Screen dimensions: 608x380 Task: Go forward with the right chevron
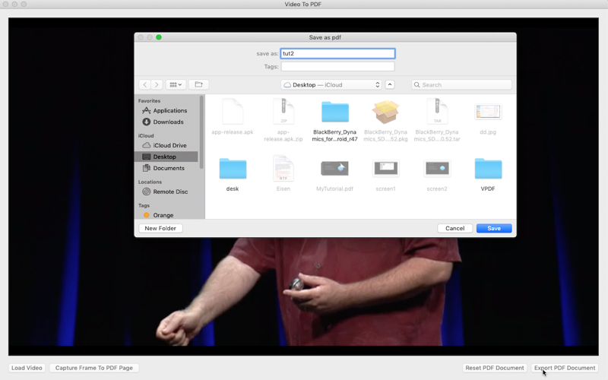click(157, 84)
